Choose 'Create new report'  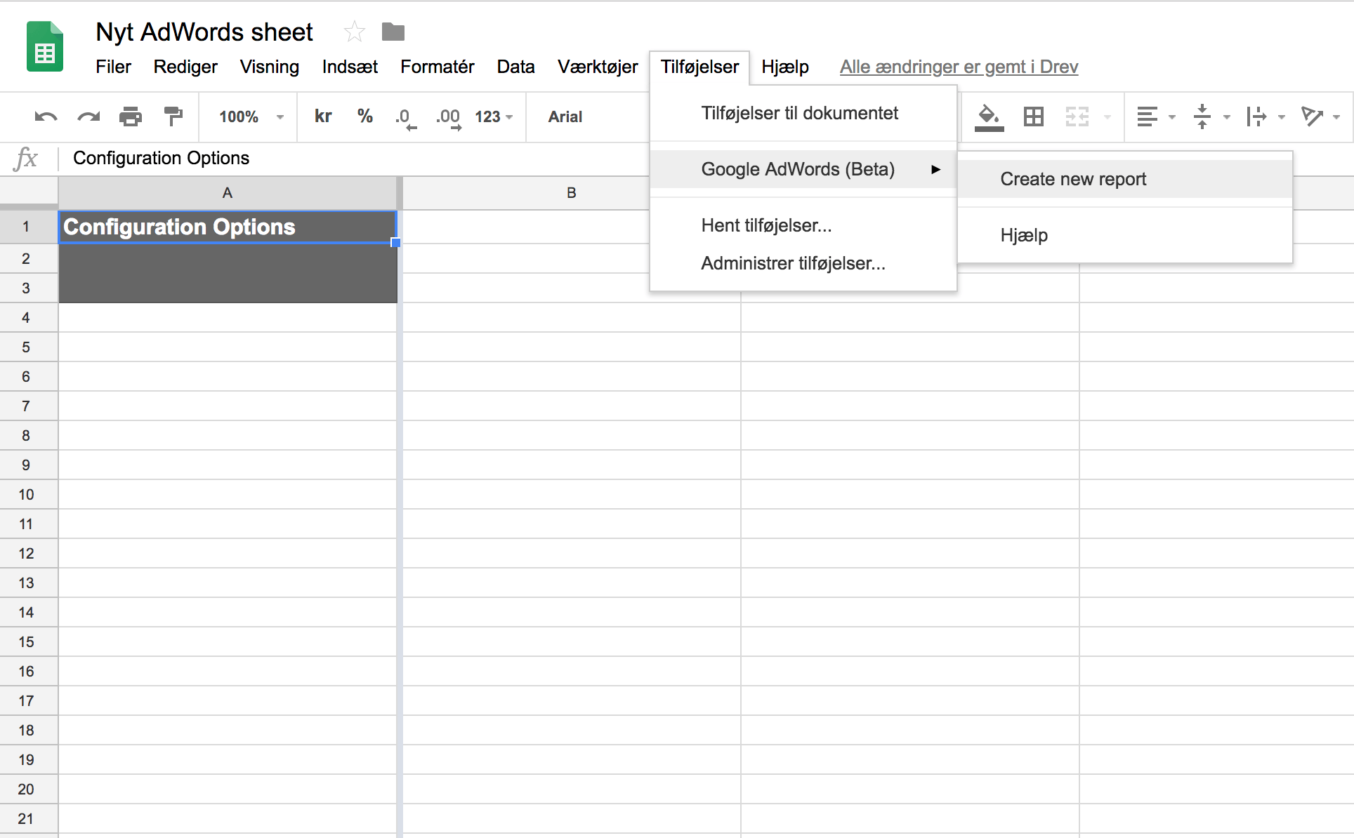[1125, 179]
